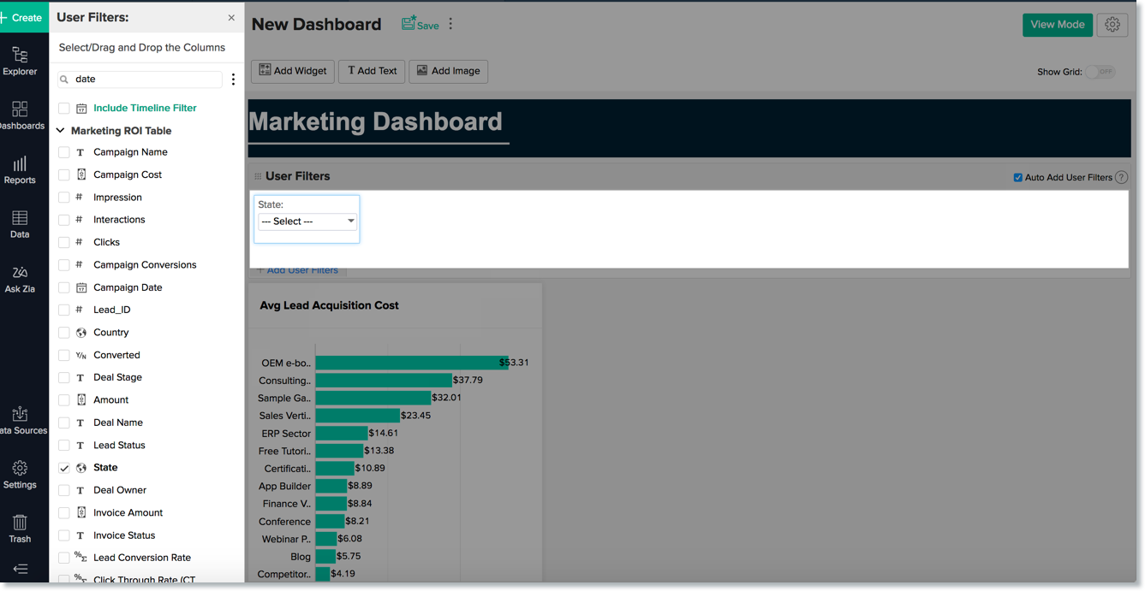Click the Y/N icon beside Converted
This screenshot has height=591, width=1145.
coord(81,355)
